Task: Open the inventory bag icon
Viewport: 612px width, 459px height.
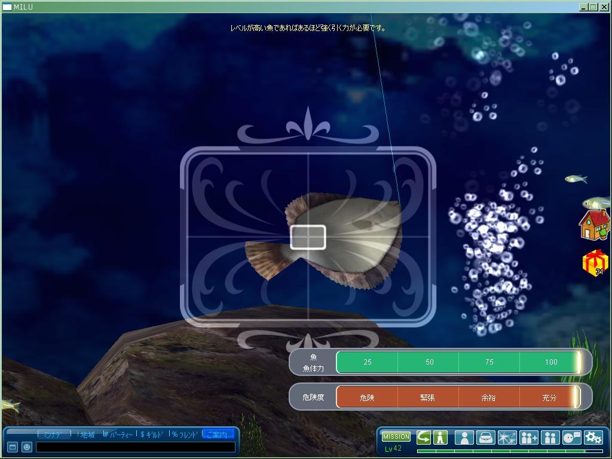Action: coord(485,437)
